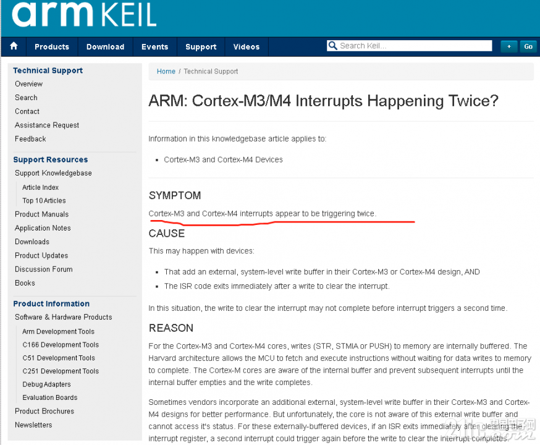
Task: Click 'Information in this knowledgebase article applies to:'
Action: click(237, 139)
